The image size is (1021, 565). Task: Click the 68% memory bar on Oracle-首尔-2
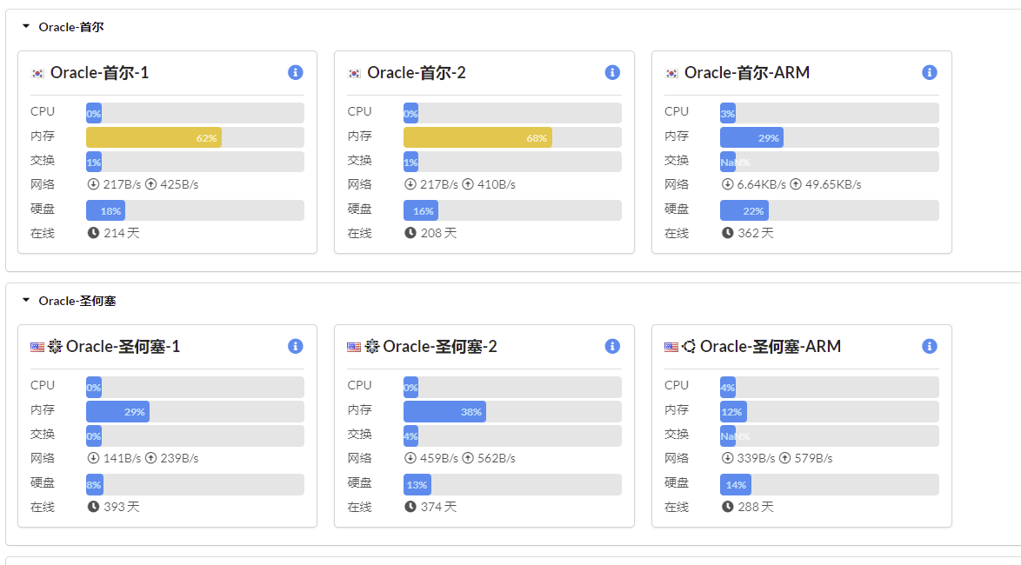(477, 137)
